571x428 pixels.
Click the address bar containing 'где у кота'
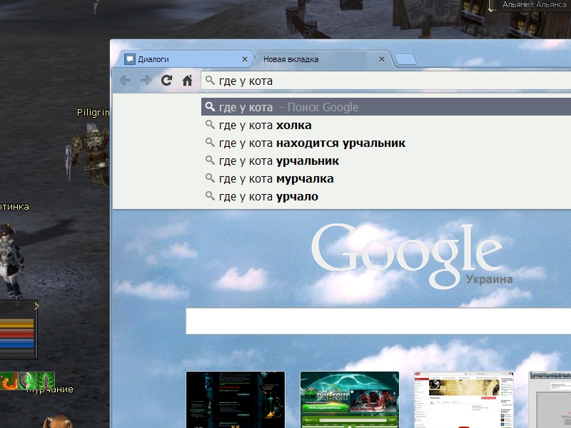tap(386, 81)
